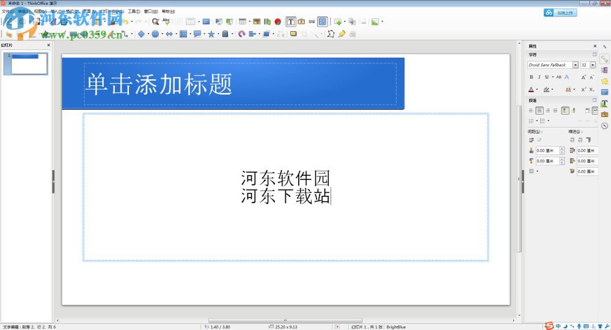The height and width of the screenshot is (330, 611).
Task: Insert a hyperlink with chain icon
Action: [x=312, y=22]
